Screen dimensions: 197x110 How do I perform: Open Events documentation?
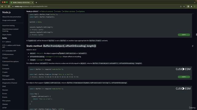coord(5,97)
